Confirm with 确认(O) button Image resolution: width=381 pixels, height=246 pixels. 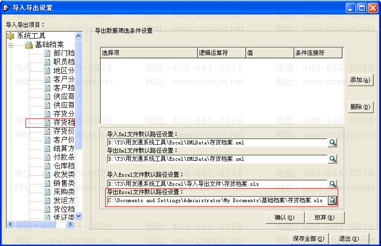(285, 218)
